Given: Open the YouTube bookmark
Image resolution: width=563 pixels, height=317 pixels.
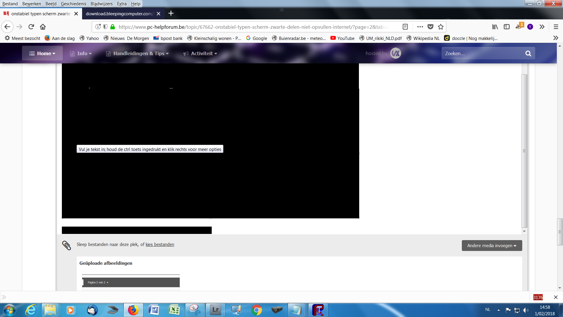Looking at the screenshot, I should (x=342, y=38).
